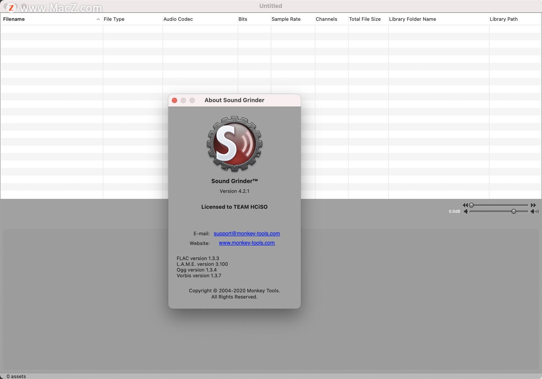
Task: Click the Ogg version 1.3.4 line
Action: (196, 270)
